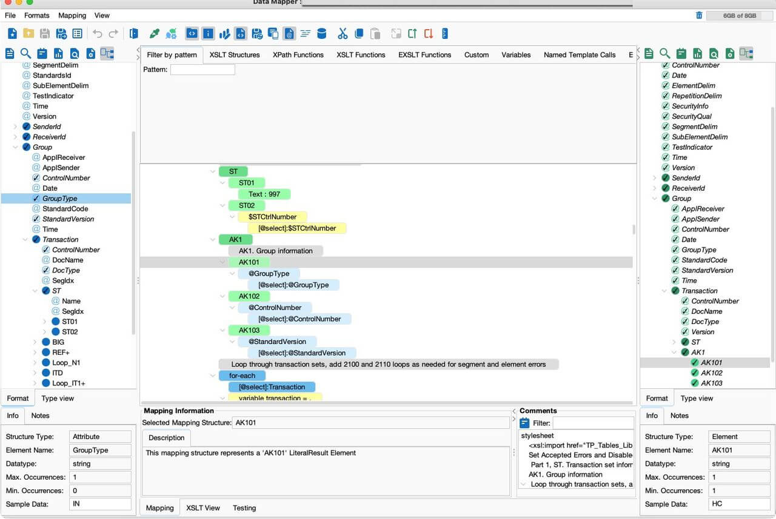Click the Pattern filter input field
This screenshot has height=519, width=776.
click(202, 70)
